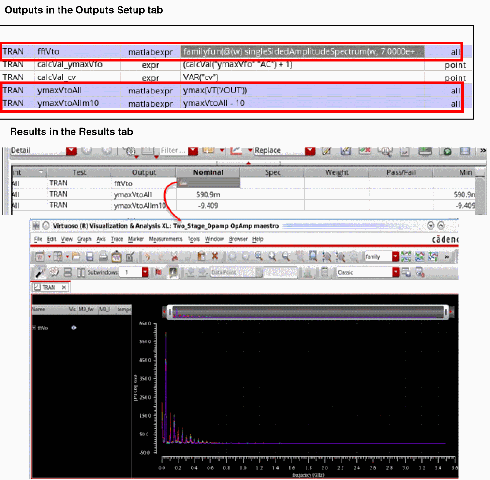This screenshot has width=490, height=480.
Task: Toggle the fftVto trace visibility eye
Action: 74,328
